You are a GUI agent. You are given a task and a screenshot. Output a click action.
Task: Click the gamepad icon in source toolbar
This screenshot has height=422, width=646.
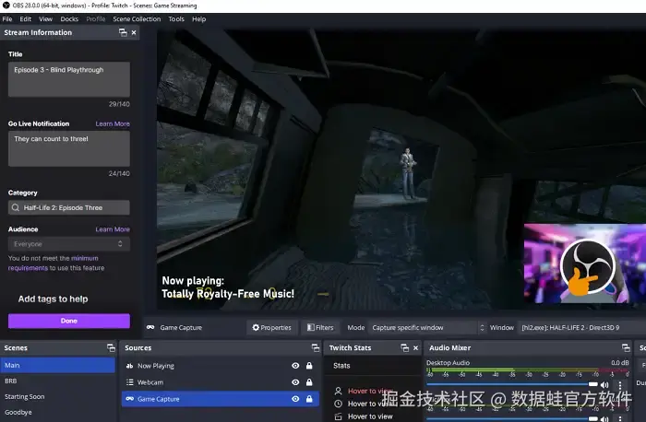pyautogui.click(x=150, y=327)
